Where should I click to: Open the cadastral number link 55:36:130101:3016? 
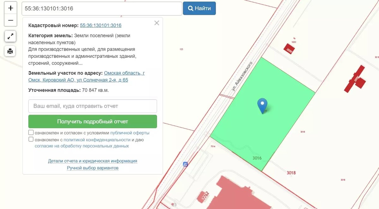(x=100, y=25)
